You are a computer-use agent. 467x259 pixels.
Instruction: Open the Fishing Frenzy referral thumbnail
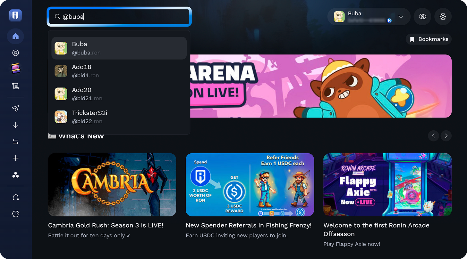coord(250,185)
